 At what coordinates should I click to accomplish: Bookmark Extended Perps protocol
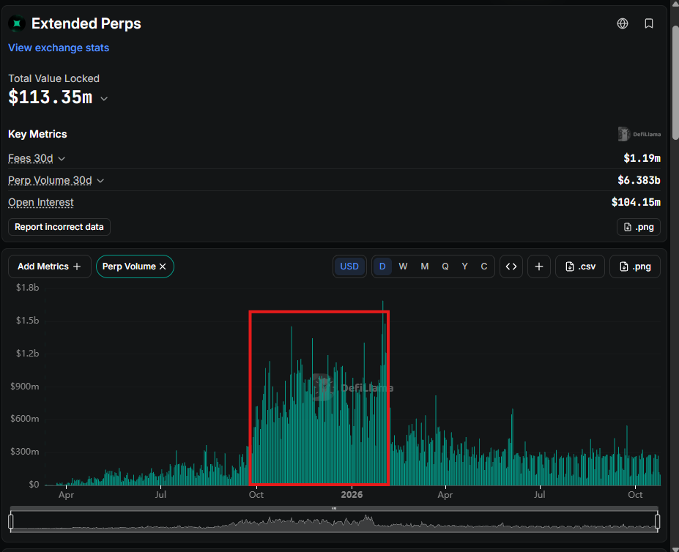(649, 23)
